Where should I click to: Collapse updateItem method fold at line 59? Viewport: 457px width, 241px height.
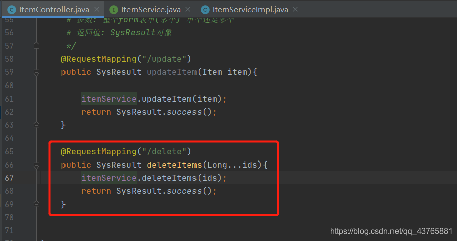tap(36, 72)
